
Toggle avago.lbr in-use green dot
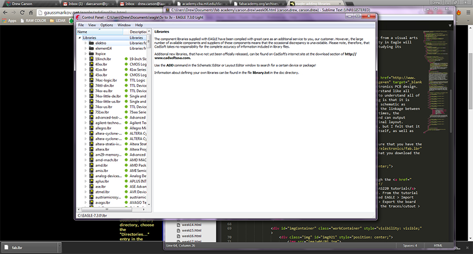[x=126, y=203]
